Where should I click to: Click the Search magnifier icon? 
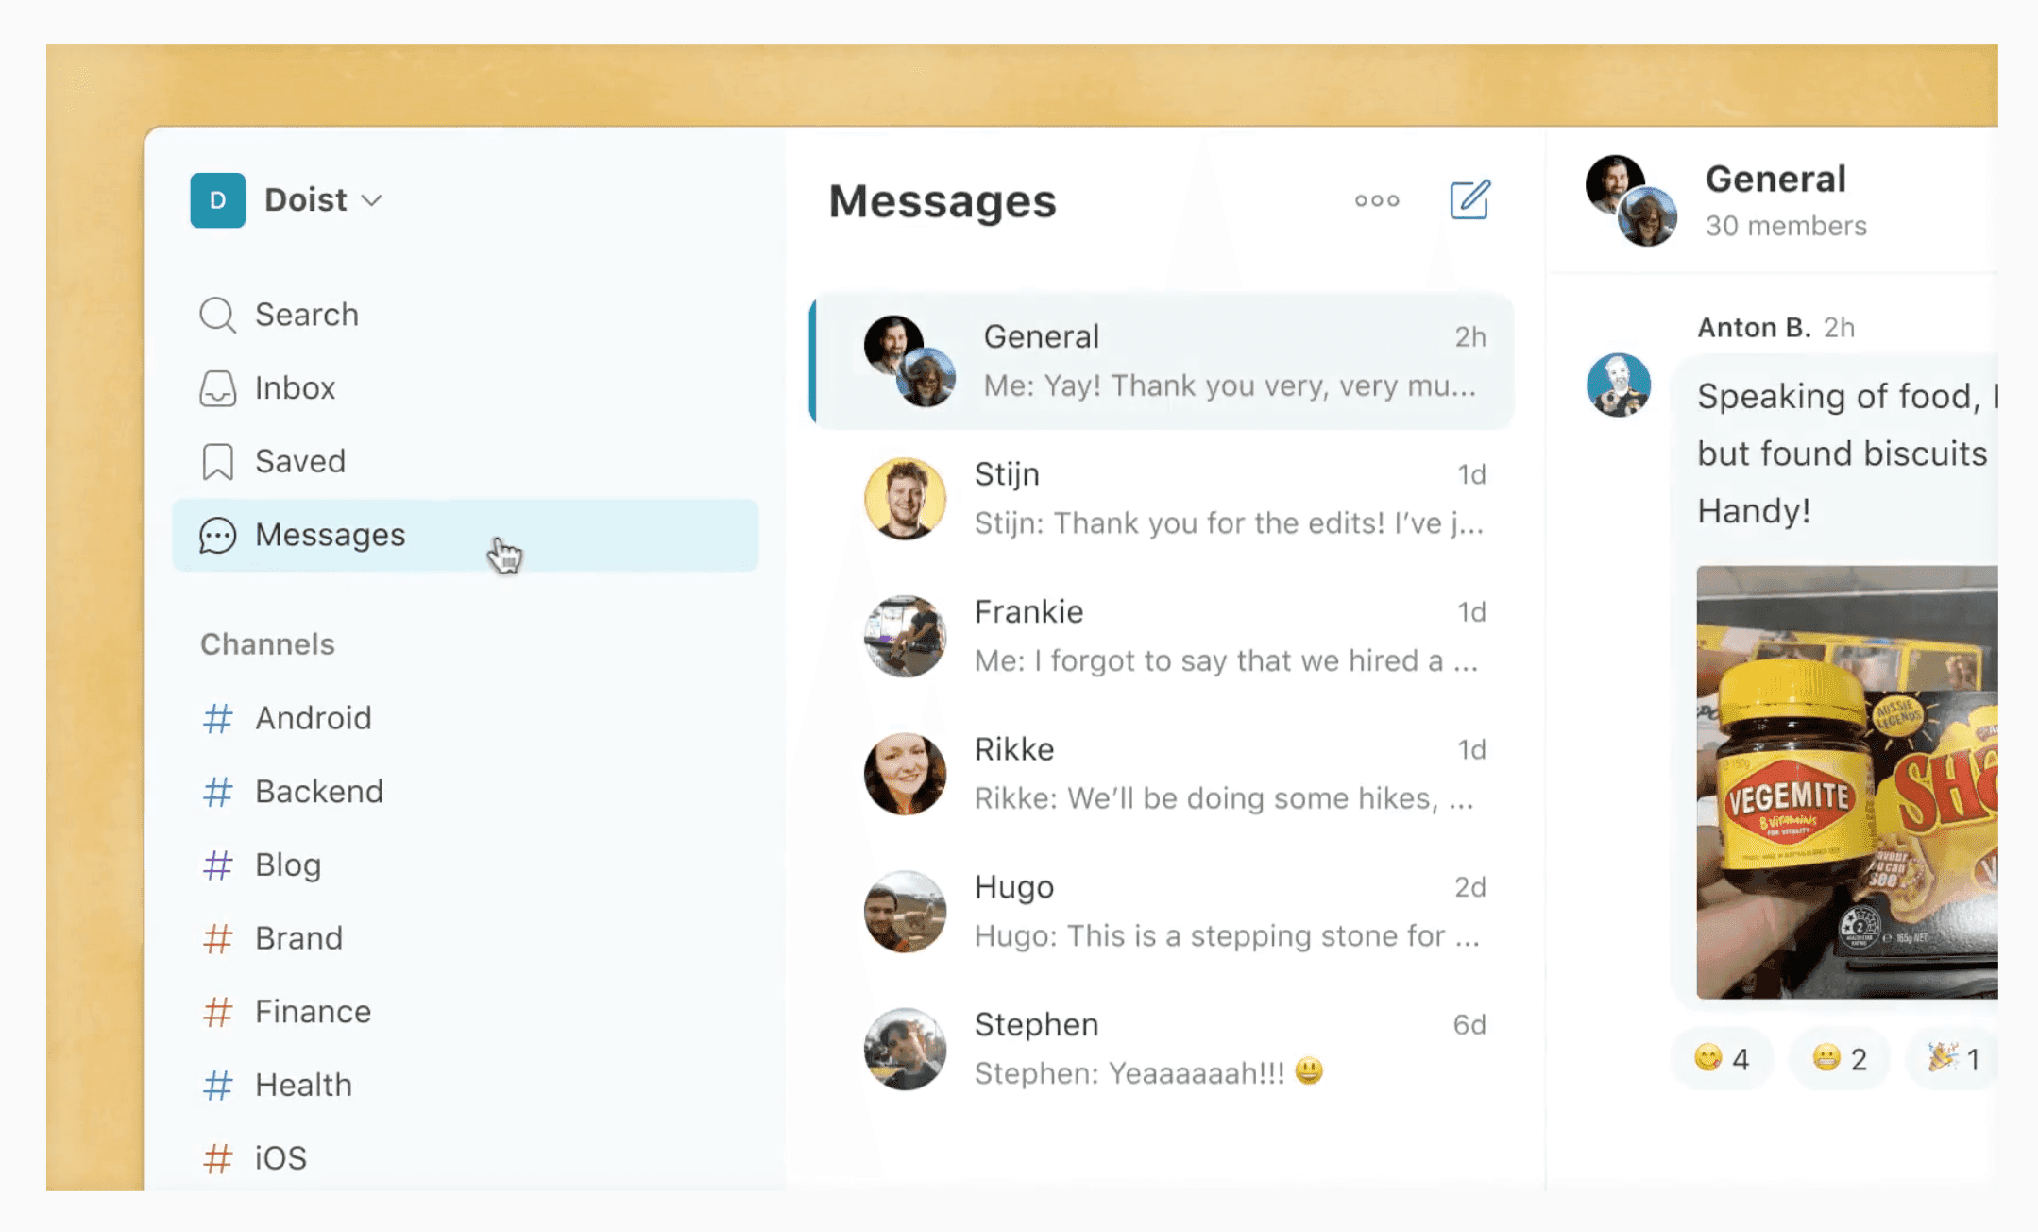(217, 315)
